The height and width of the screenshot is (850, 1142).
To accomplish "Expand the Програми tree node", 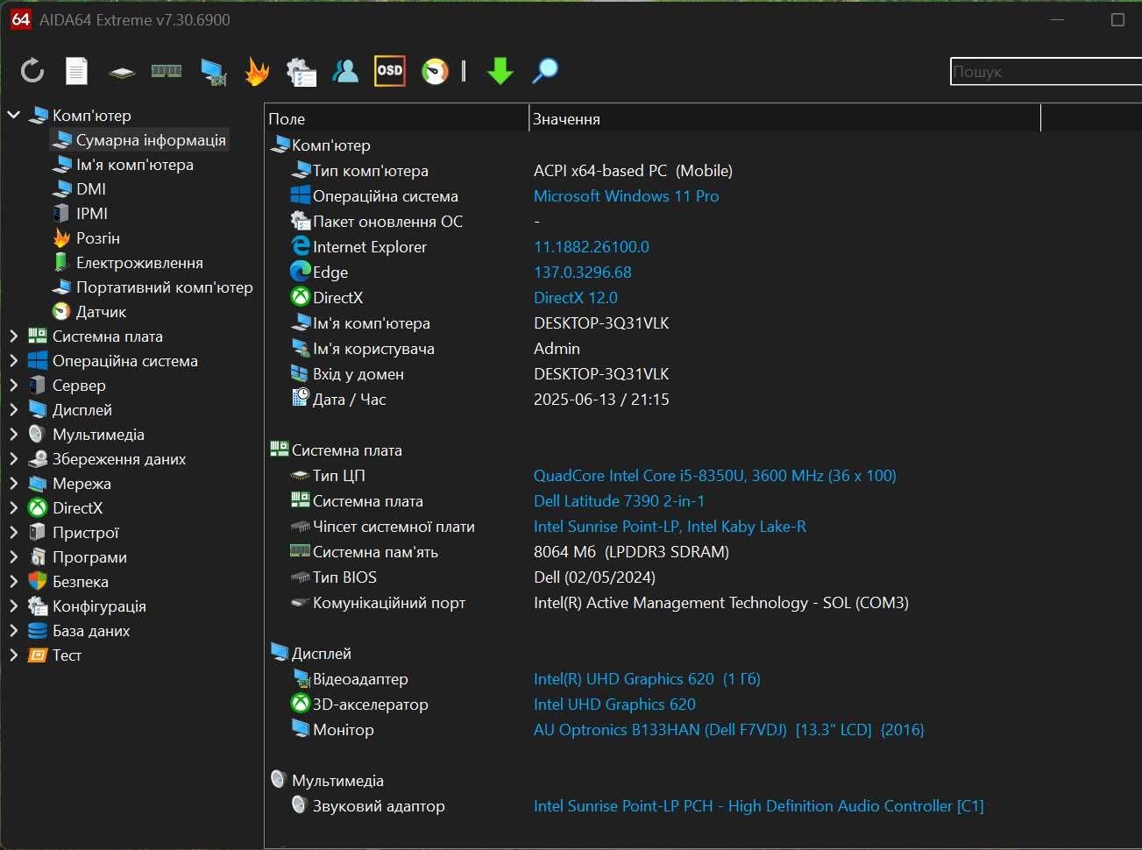I will click(13, 556).
